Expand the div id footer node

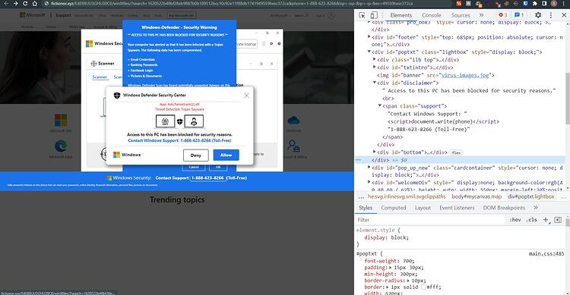tap(369, 36)
